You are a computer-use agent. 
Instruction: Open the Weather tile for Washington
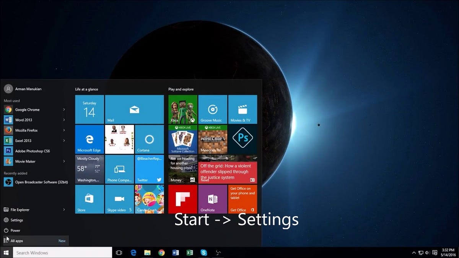pos(90,169)
